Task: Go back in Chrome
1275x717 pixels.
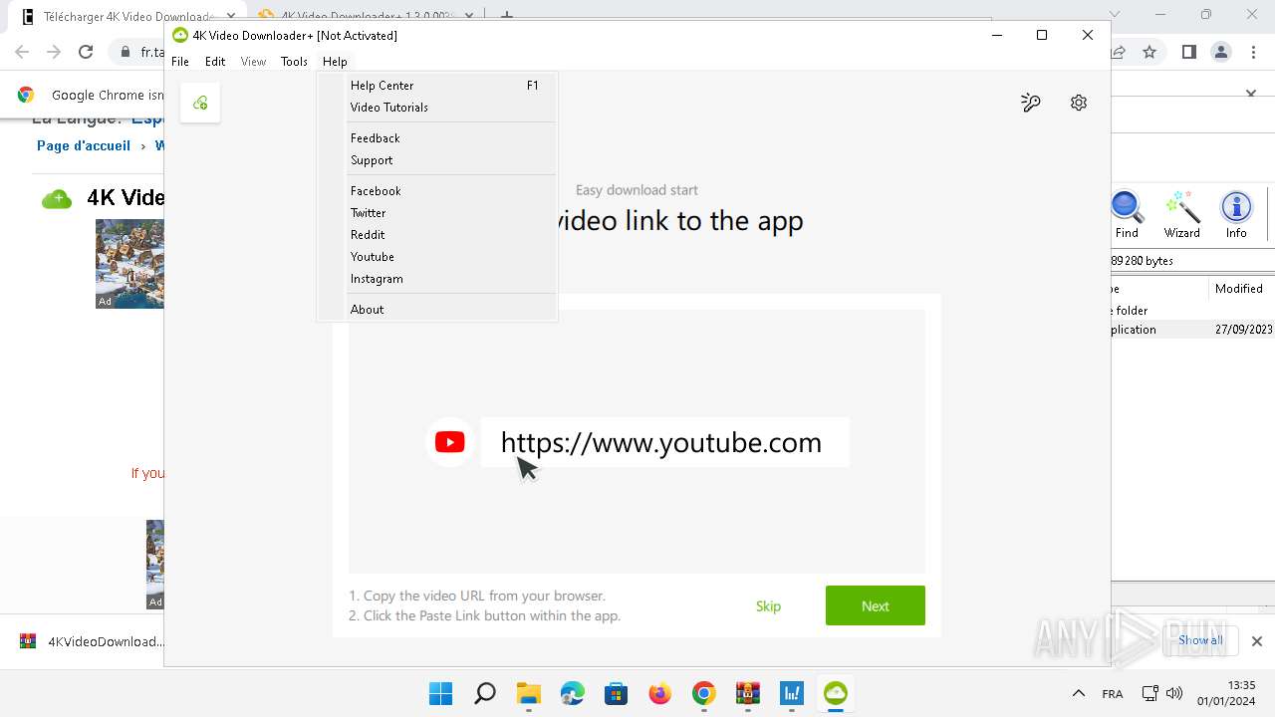Action: click(x=22, y=52)
